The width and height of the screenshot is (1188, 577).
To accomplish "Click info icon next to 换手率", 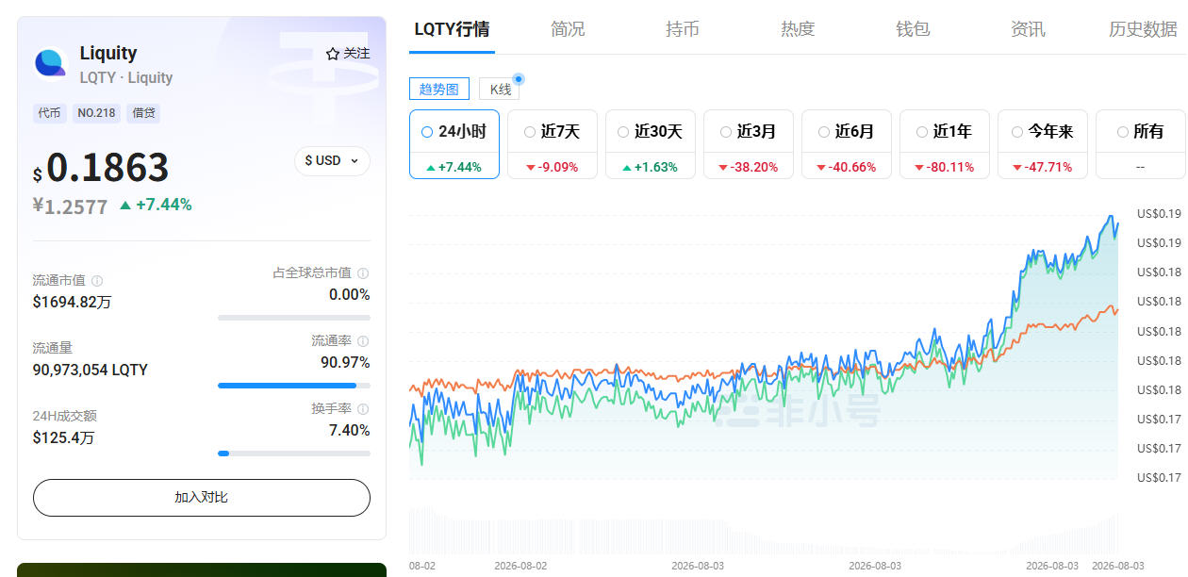I will pyautogui.click(x=363, y=409).
